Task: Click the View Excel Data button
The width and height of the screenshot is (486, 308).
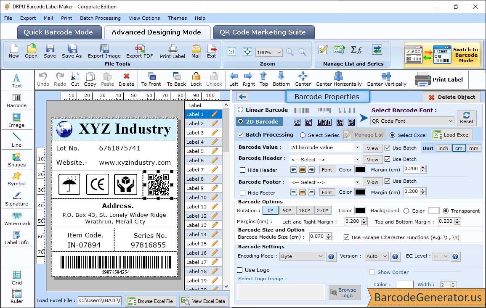Action: point(203,301)
